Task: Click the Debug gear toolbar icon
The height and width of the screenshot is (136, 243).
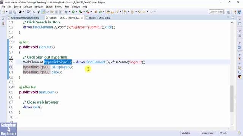Action: click(x=66, y=12)
